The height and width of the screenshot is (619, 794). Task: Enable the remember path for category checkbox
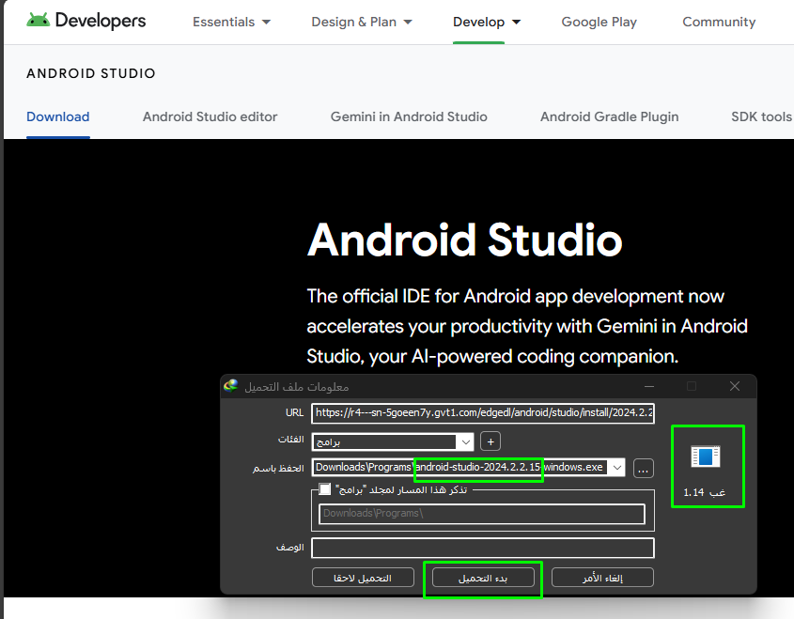coord(325,489)
